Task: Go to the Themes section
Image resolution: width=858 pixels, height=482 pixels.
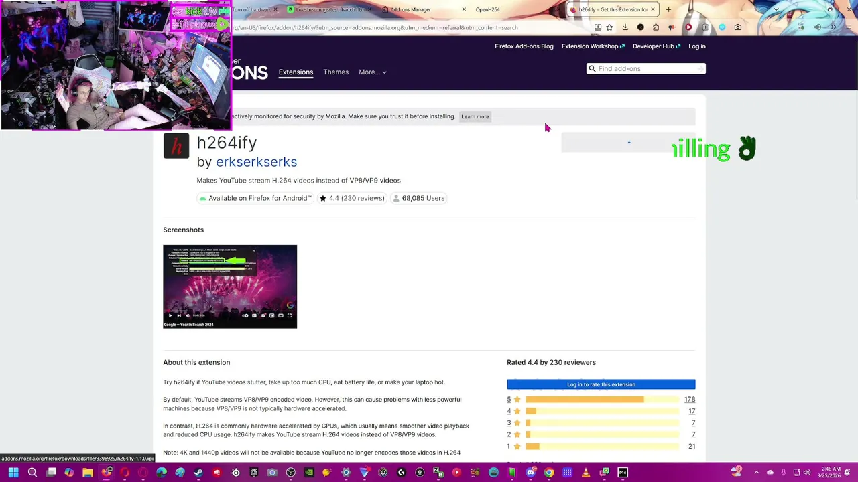Action: 336,72
